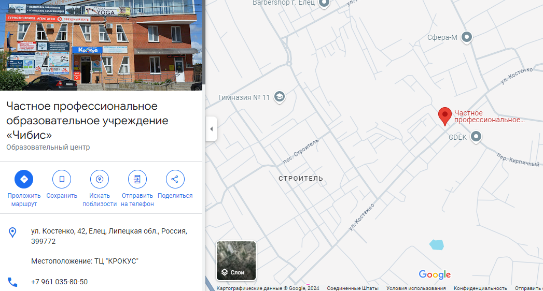Click the Соединенные Штаты footer link

pyautogui.click(x=353, y=288)
